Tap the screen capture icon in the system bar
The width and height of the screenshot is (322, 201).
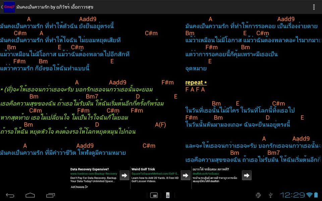click(x=154, y=195)
